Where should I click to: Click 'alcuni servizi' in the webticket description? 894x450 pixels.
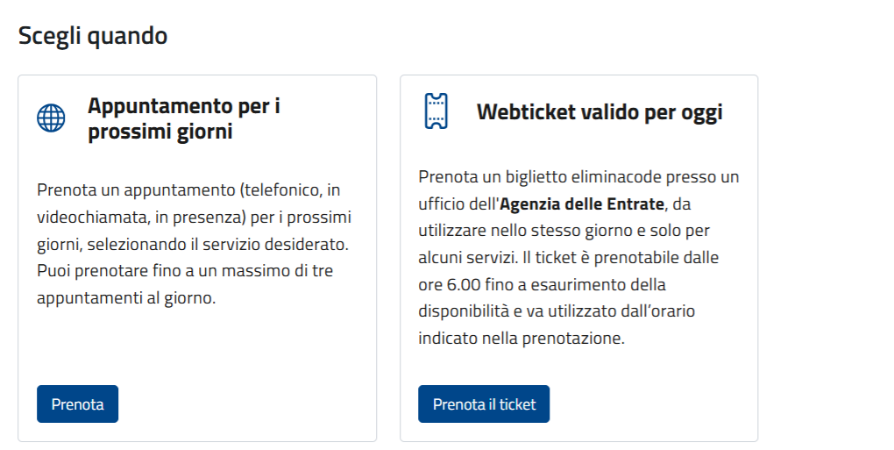click(x=467, y=257)
